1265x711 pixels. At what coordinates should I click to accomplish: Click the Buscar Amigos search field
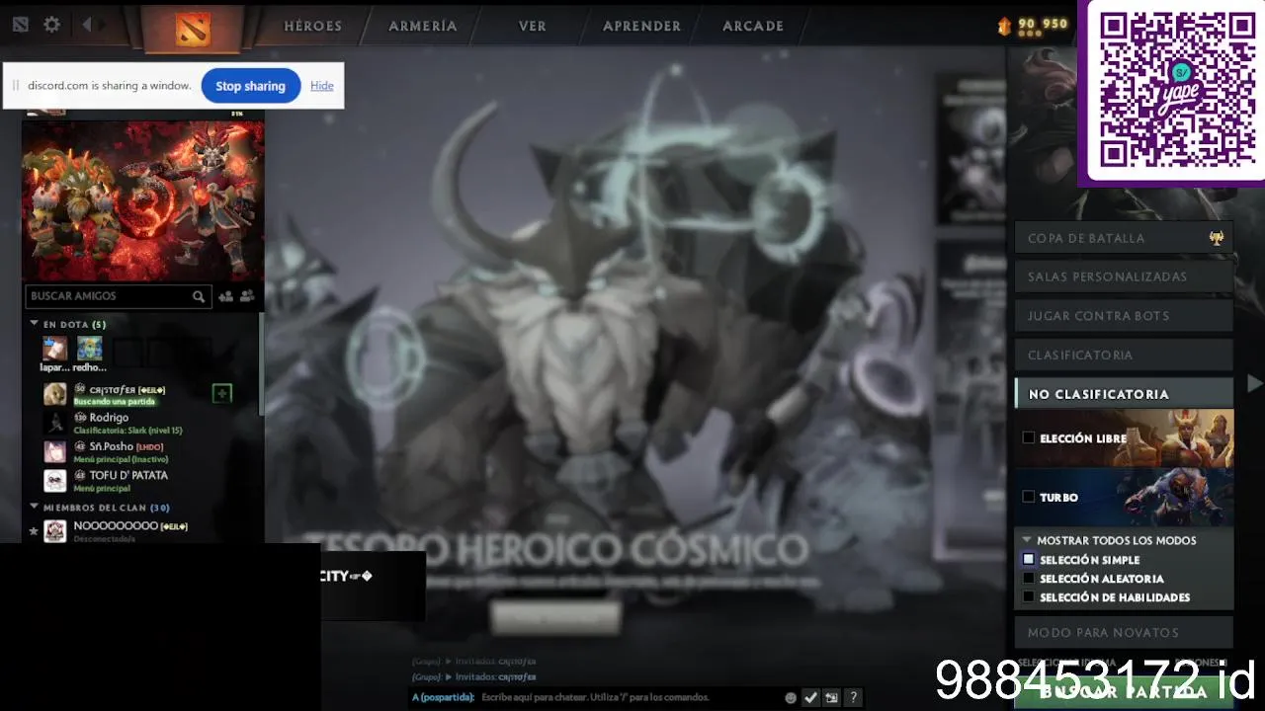[x=117, y=296]
